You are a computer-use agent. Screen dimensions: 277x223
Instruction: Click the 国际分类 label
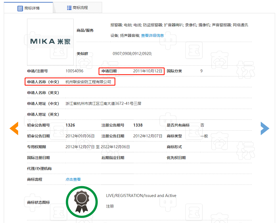coord(174,71)
